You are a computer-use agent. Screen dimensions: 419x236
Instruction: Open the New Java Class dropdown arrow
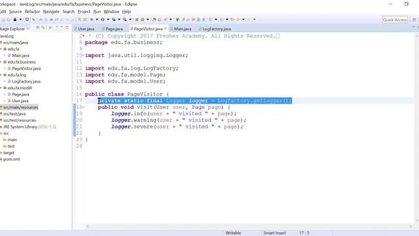(148, 19)
